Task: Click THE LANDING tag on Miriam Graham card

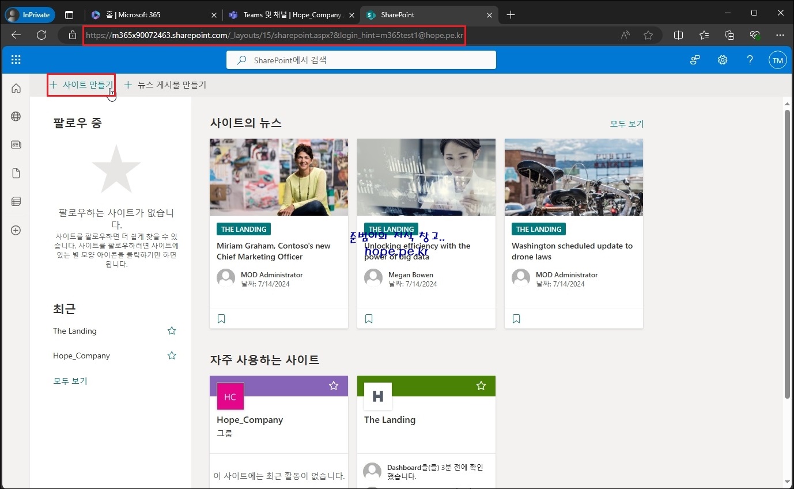Action: click(244, 229)
